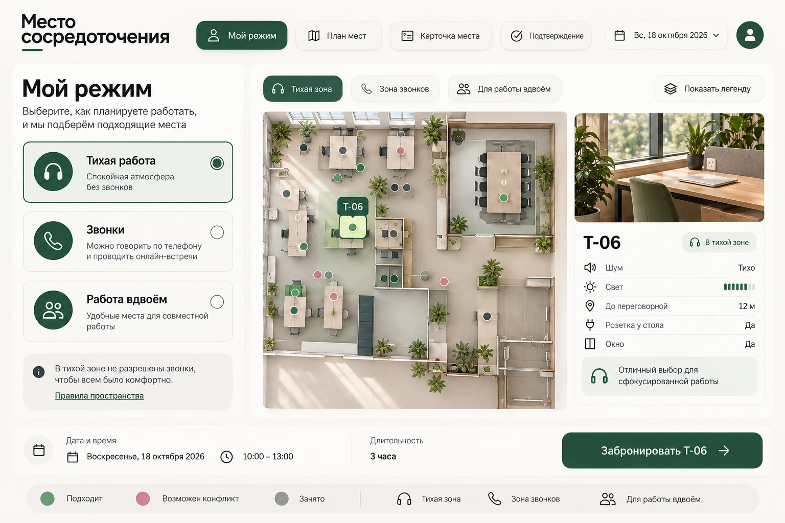Image resolution: width=785 pixels, height=523 pixels.
Task: Click the time range 10:00 – 13:00
Action: click(x=268, y=457)
